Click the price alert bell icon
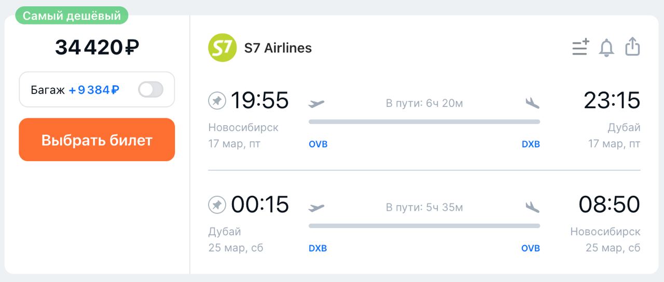This screenshot has height=282, width=664. point(606,47)
